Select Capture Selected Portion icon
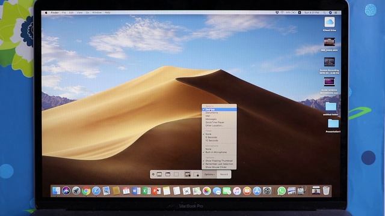Image resolution: width=385 pixels, height=216 pixels. pos(176,175)
